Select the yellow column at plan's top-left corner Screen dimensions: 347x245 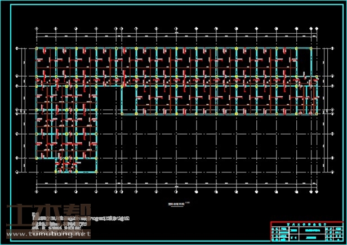37,49
